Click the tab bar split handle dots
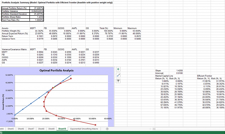The width and height of the screenshot is (225, 134). [x=150, y=129]
